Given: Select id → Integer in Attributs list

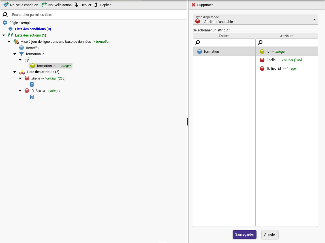Looking at the screenshot, I should point(276,52).
